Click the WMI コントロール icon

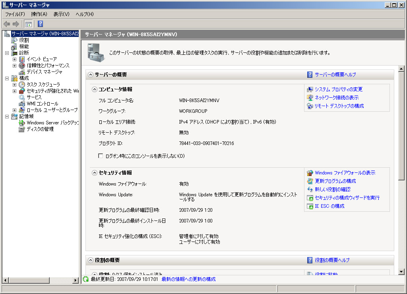click(22, 104)
